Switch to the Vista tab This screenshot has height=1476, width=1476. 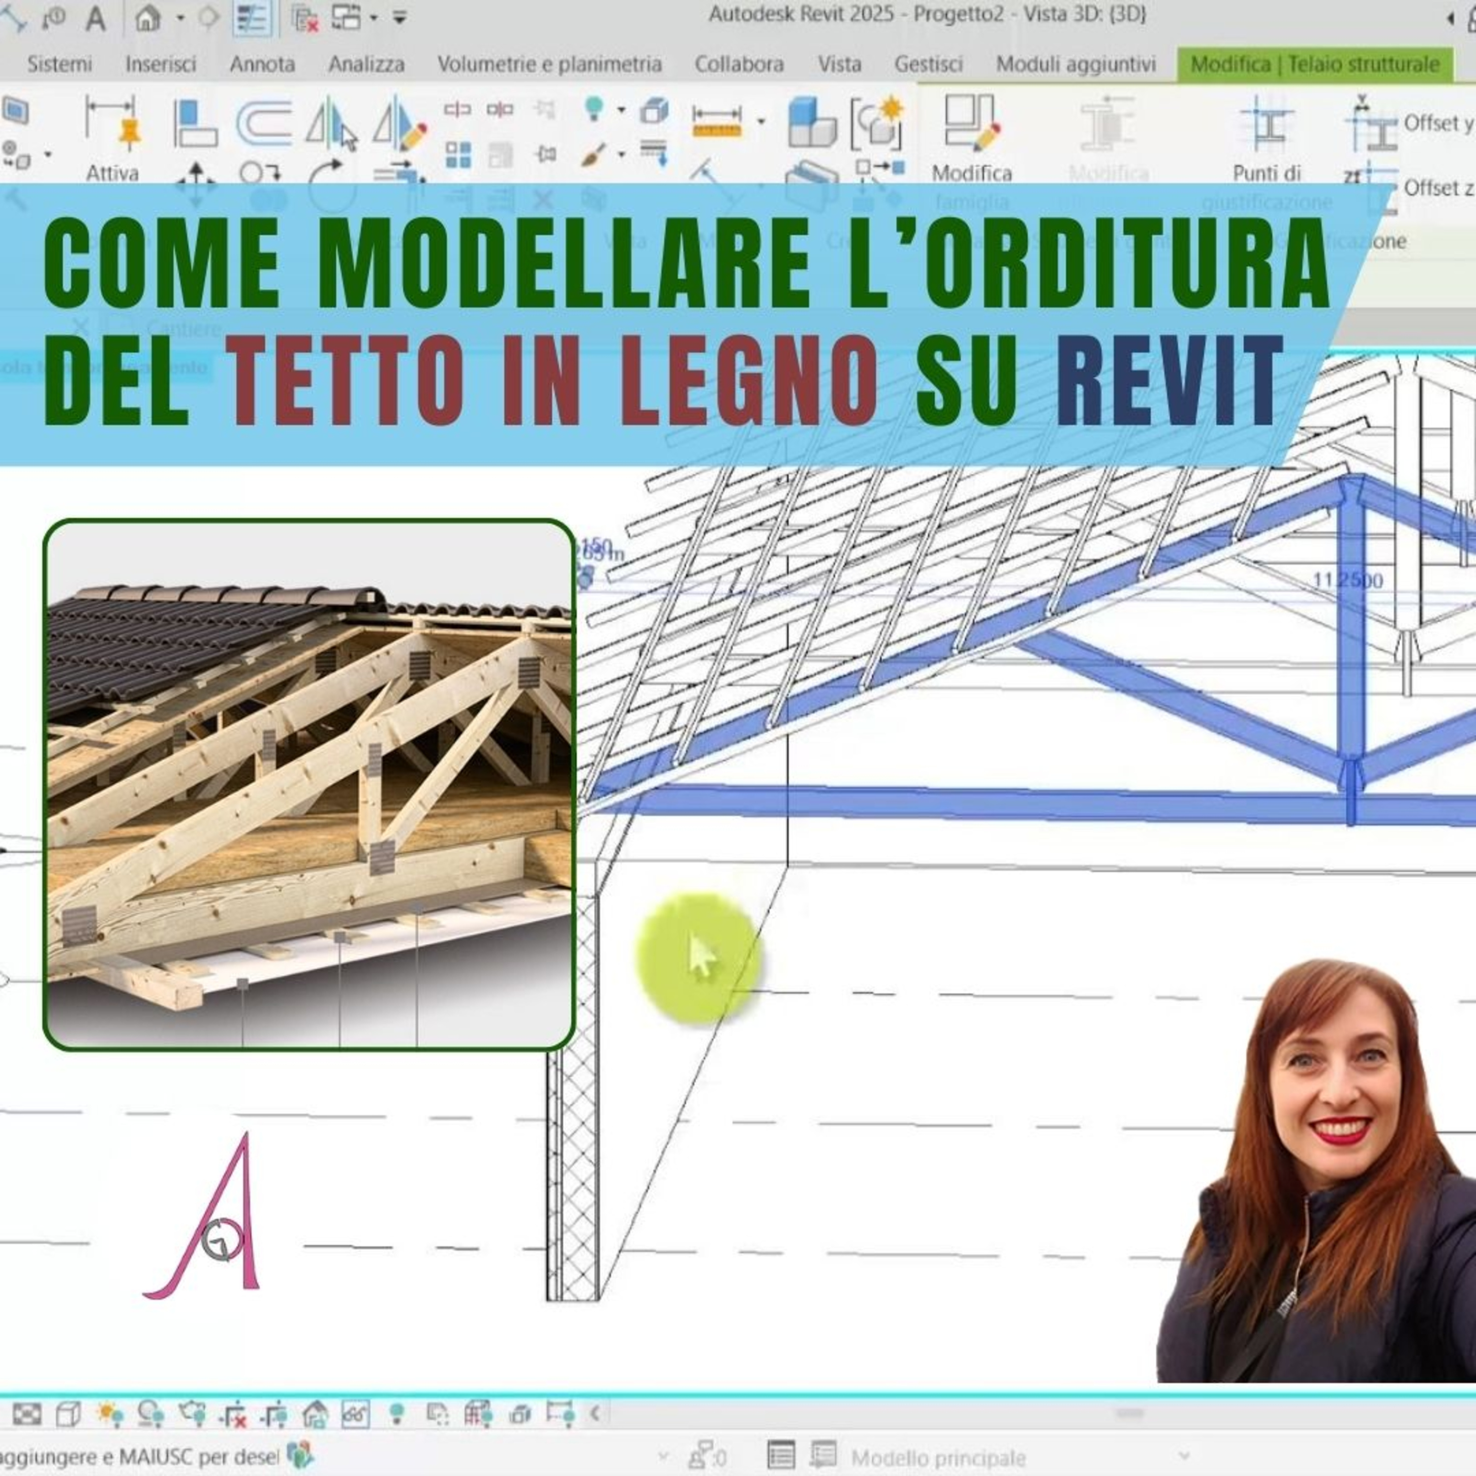click(840, 64)
